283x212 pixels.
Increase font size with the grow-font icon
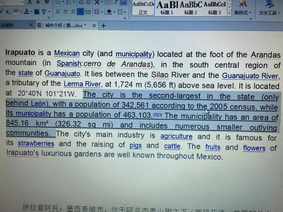30,2
